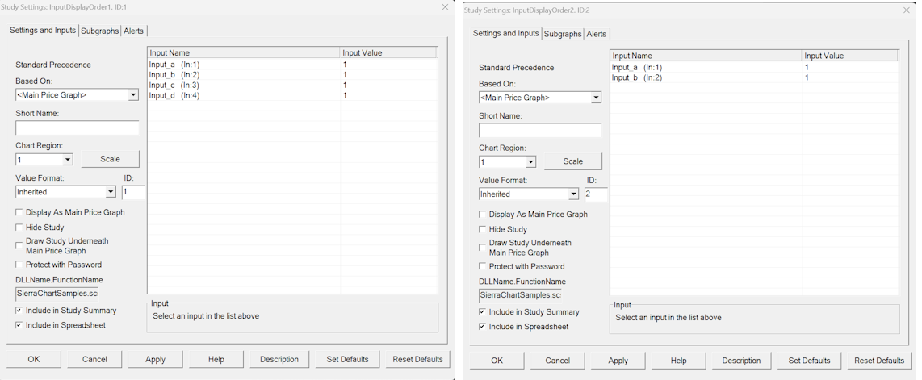Click the ID field in InputDisplayOrder2 dialog
922x380 pixels.
click(596, 194)
